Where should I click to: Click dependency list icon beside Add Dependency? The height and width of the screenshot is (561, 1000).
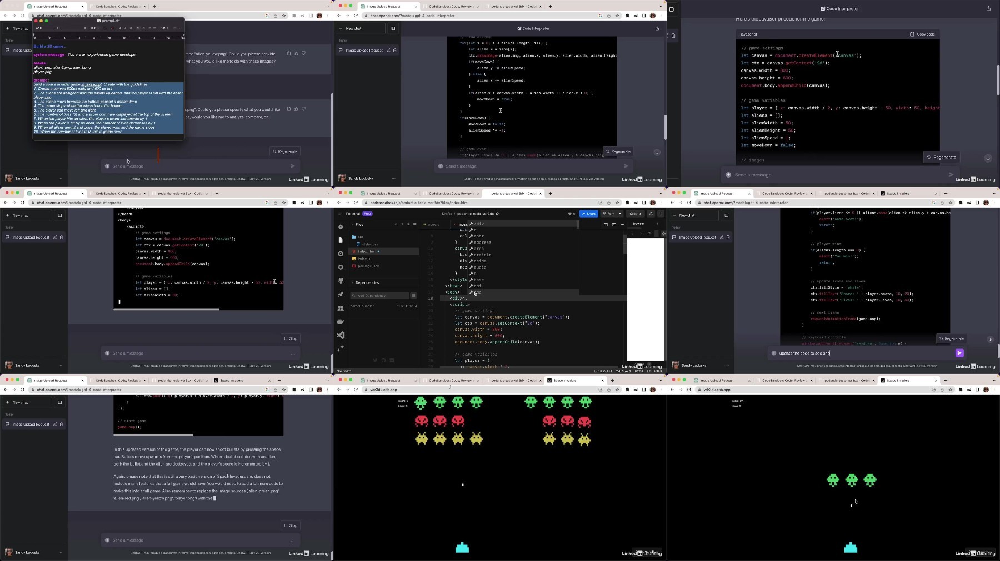[x=413, y=295]
